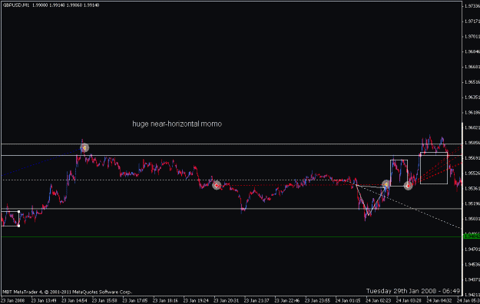
Task: Click the '23 Jan 19:24' time axis label
Action: coord(196,301)
